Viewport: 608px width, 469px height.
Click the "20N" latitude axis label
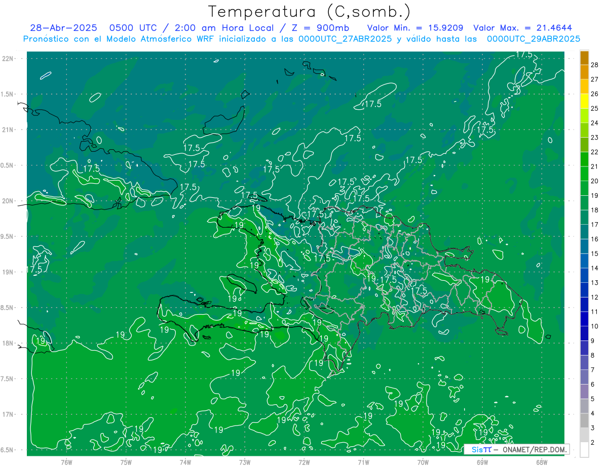[8, 201]
